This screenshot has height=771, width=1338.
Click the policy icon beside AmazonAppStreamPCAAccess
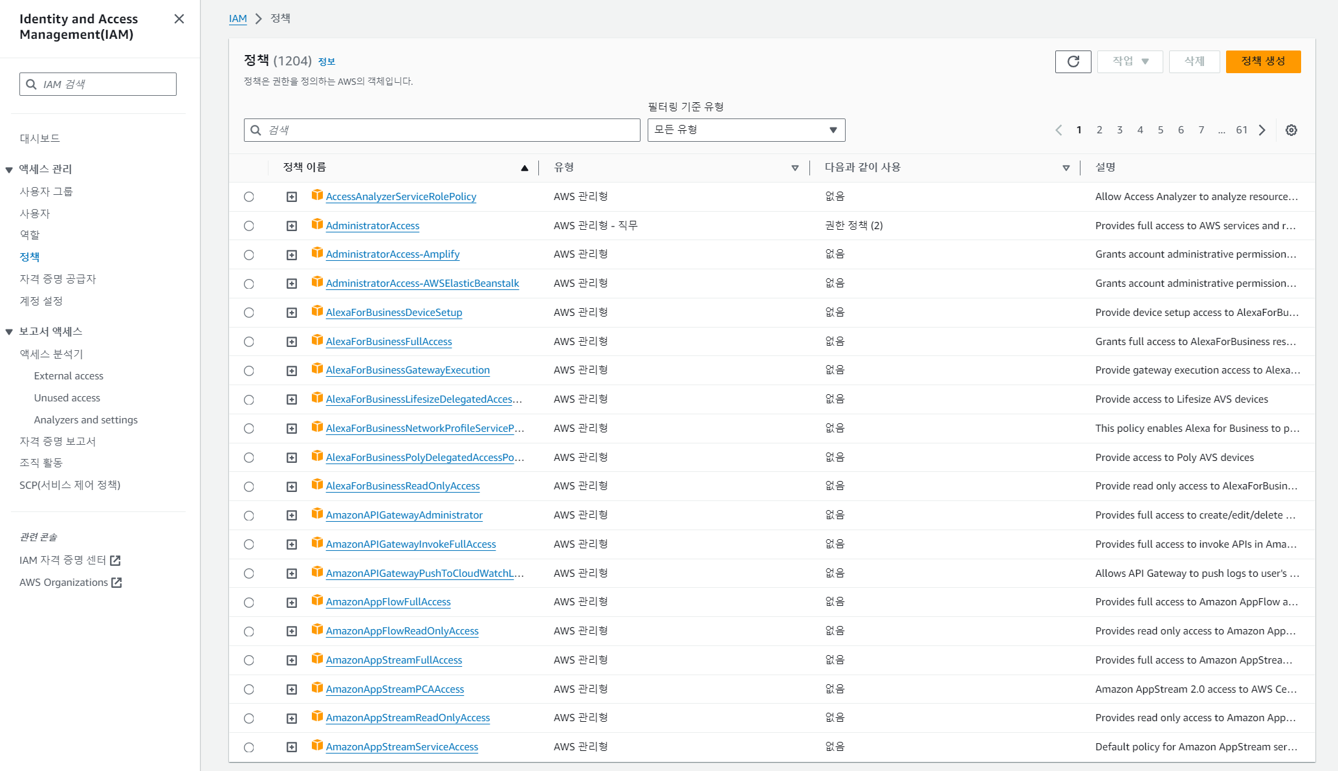coord(317,687)
